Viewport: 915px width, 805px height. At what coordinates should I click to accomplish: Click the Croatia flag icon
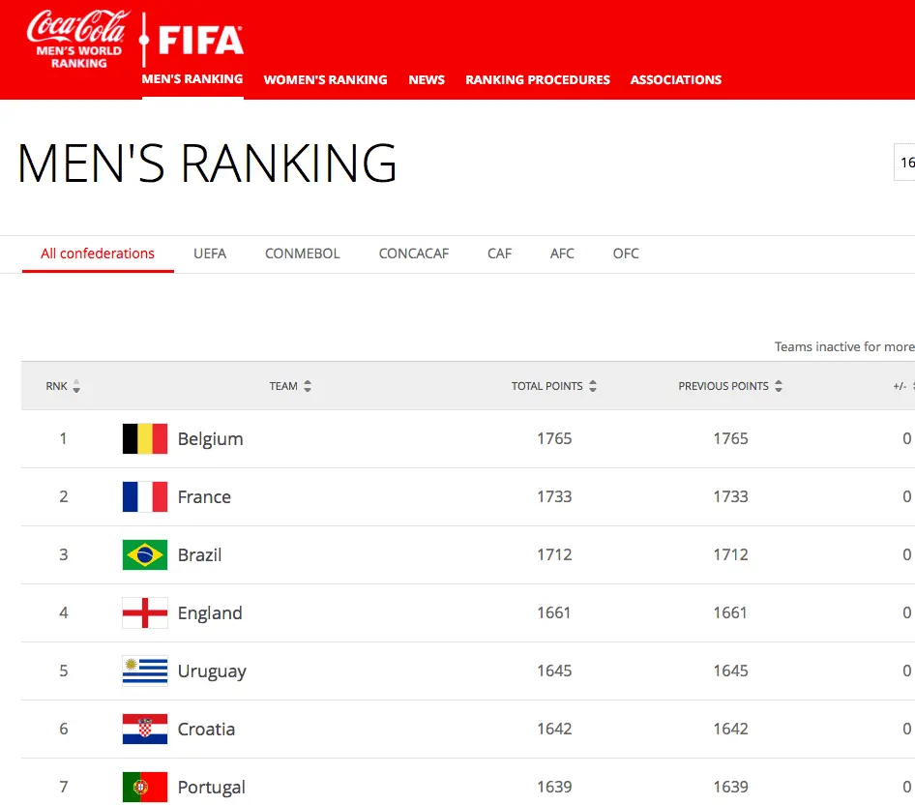point(145,730)
